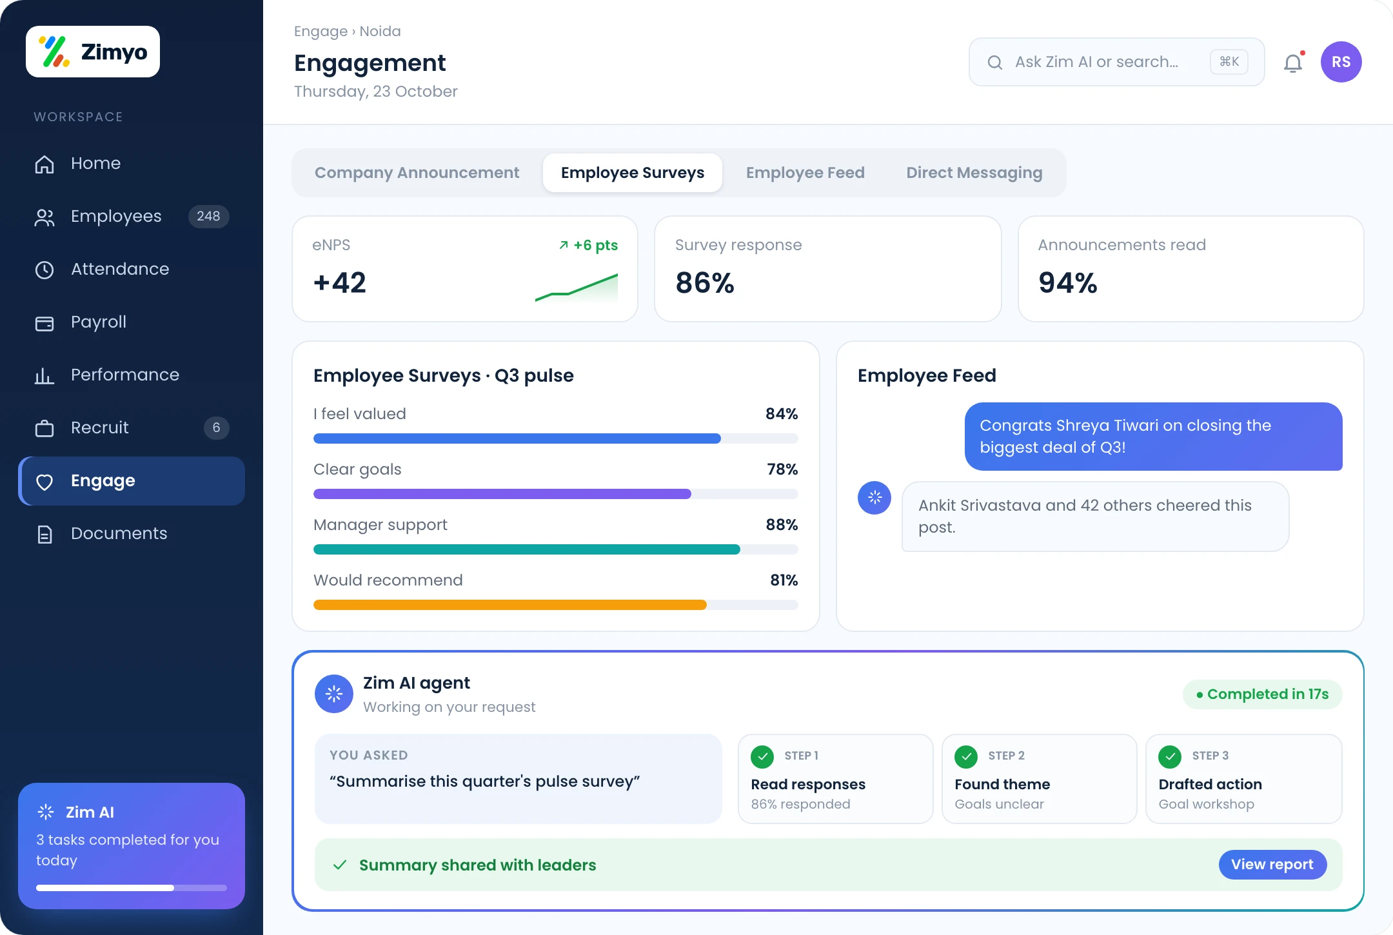Open Home via its house icon
This screenshot has height=935, width=1393.
44,164
